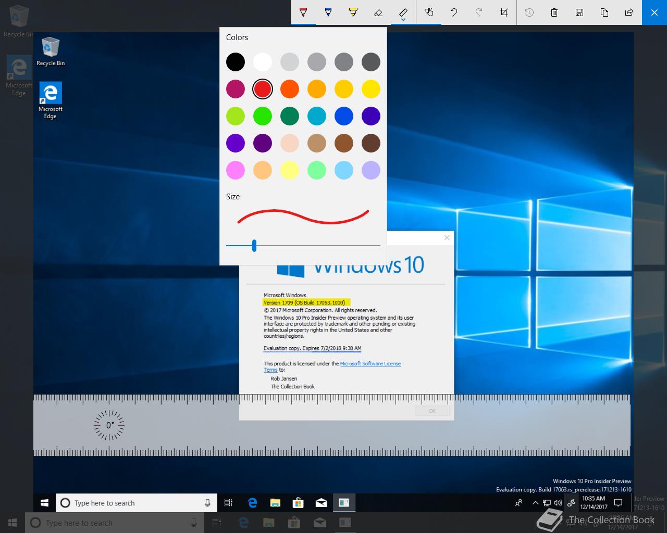Viewport: 667px width, 533px height.
Task: Save the sketch with the floppy disk icon
Action: (x=579, y=12)
